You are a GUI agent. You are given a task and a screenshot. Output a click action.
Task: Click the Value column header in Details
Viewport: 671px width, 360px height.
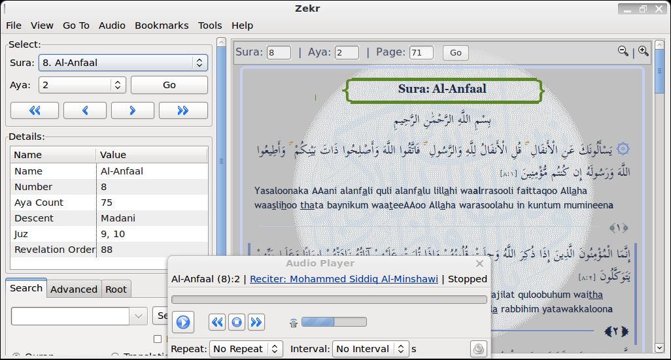click(152, 155)
